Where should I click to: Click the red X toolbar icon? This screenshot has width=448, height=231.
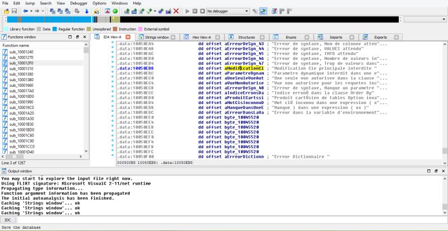[x=176, y=11]
